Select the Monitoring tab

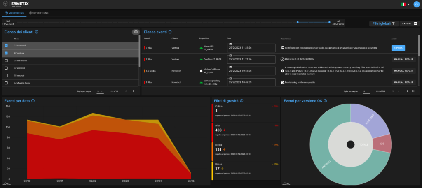tap(15, 13)
